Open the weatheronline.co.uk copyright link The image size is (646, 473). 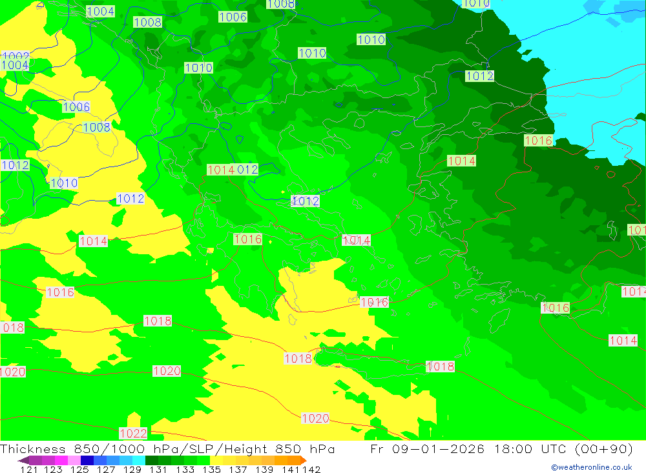tap(592, 467)
